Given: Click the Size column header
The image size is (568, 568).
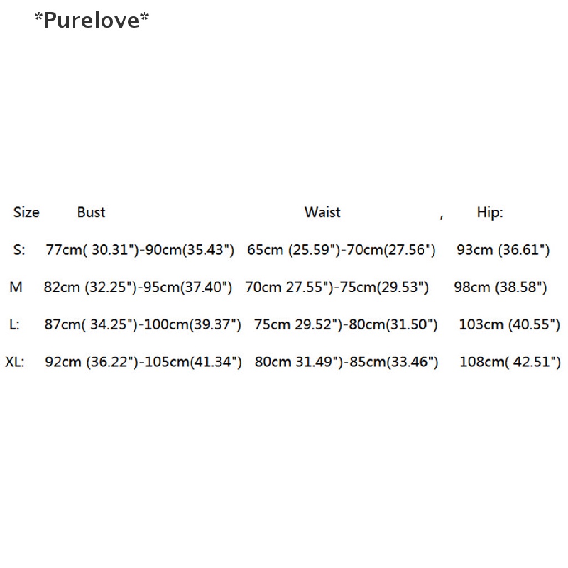Looking at the screenshot, I should [26, 212].
